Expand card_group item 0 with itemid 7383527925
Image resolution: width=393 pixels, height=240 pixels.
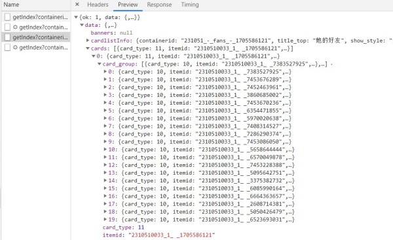point(105,71)
